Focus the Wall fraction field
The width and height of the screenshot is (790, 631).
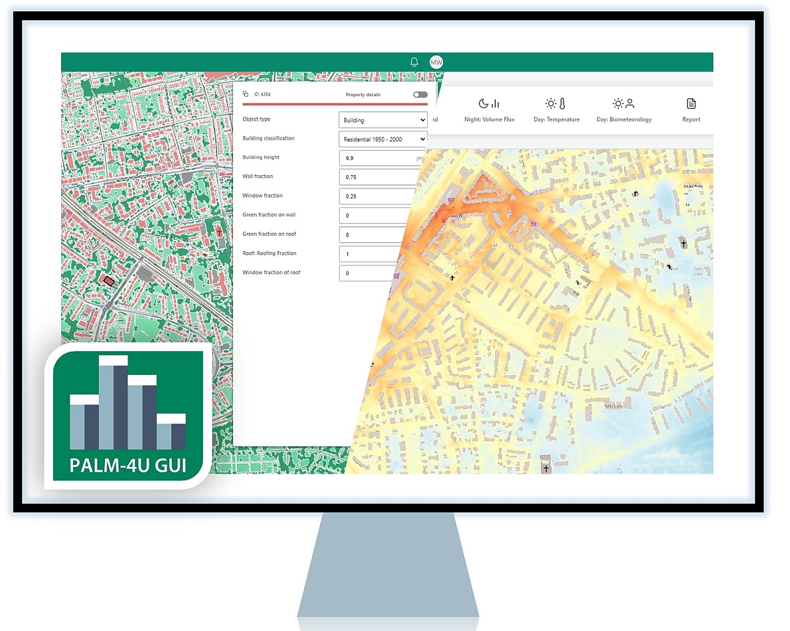point(375,177)
